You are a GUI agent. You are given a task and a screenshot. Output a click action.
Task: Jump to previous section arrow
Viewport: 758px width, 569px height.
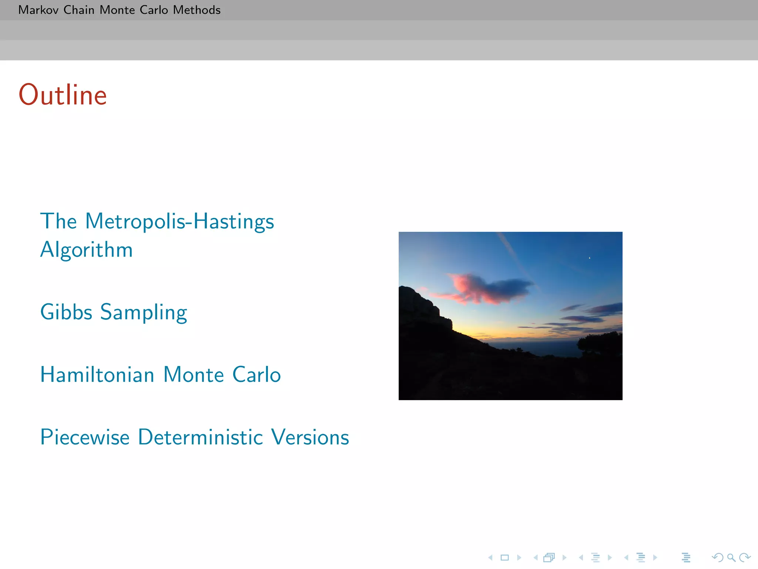click(626, 558)
